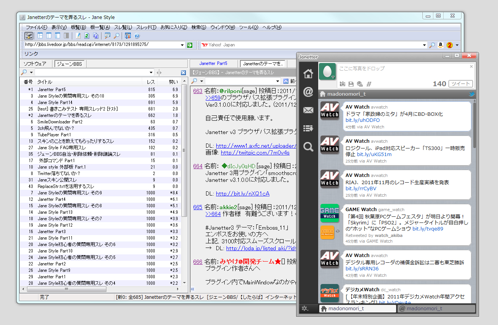498x325 pixels.
Task: View Mentions via the @ icon
Action: pos(308,92)
